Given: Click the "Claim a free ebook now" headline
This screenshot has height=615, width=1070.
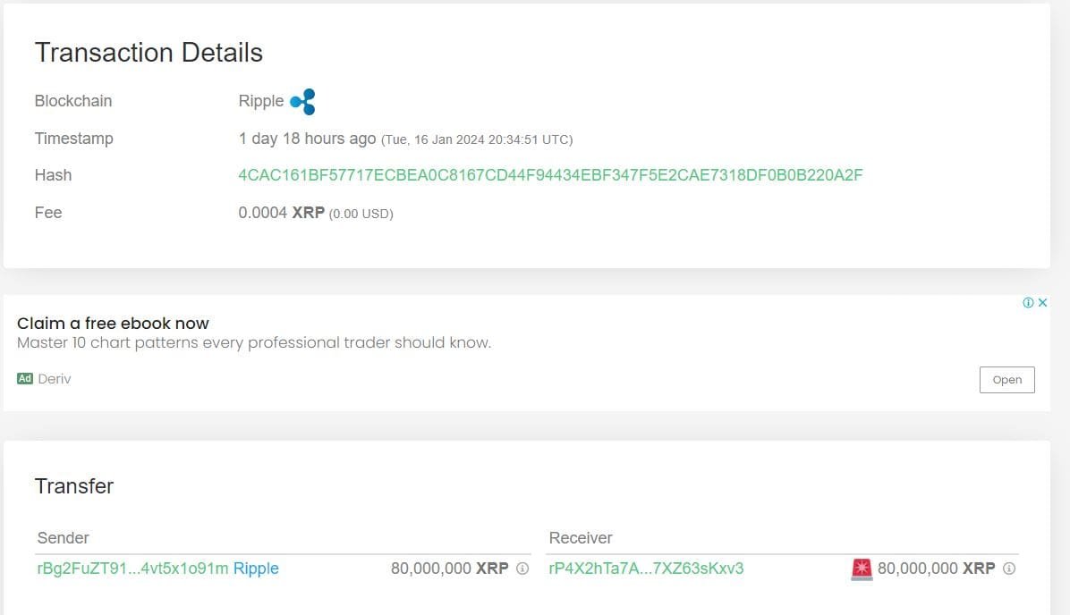Looking at the screenshot, I should (x=113, y=323).
